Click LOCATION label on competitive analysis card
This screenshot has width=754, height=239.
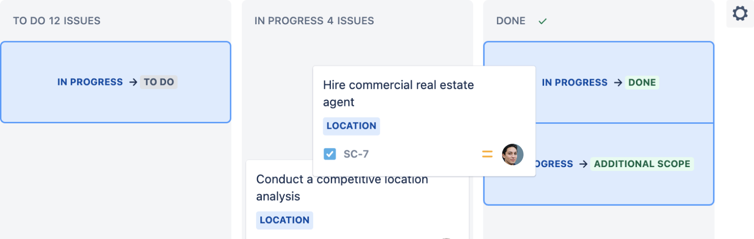pos(284,220)
